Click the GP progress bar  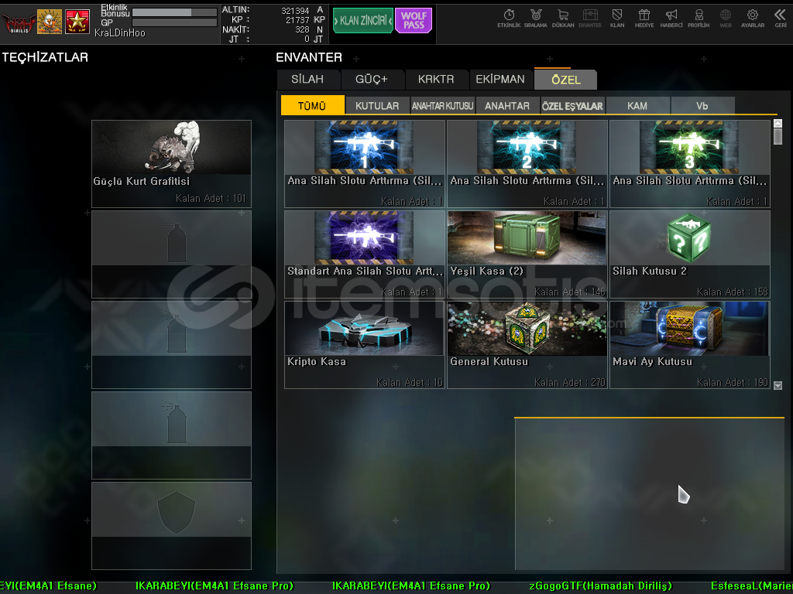click(174, 22)
